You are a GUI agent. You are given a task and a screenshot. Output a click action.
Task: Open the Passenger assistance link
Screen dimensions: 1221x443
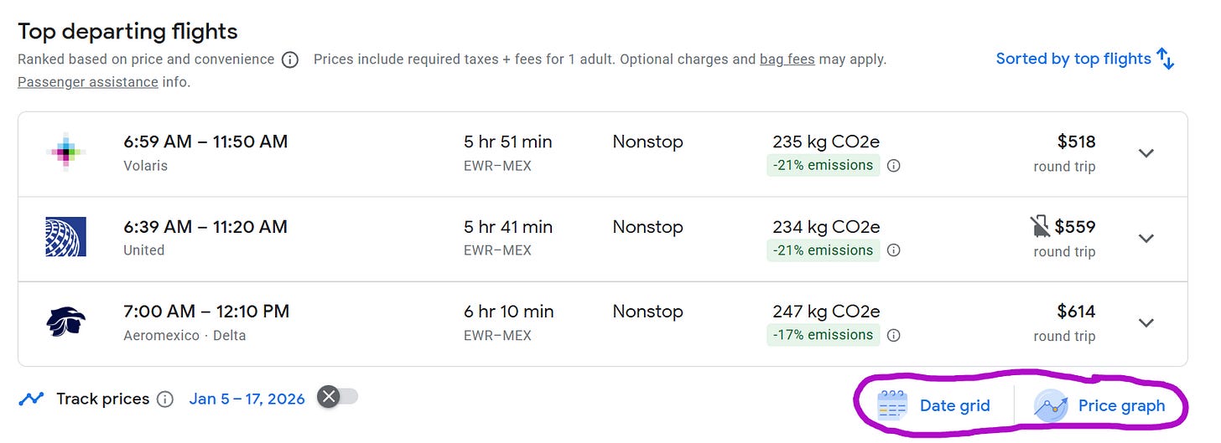pos(88,82)
